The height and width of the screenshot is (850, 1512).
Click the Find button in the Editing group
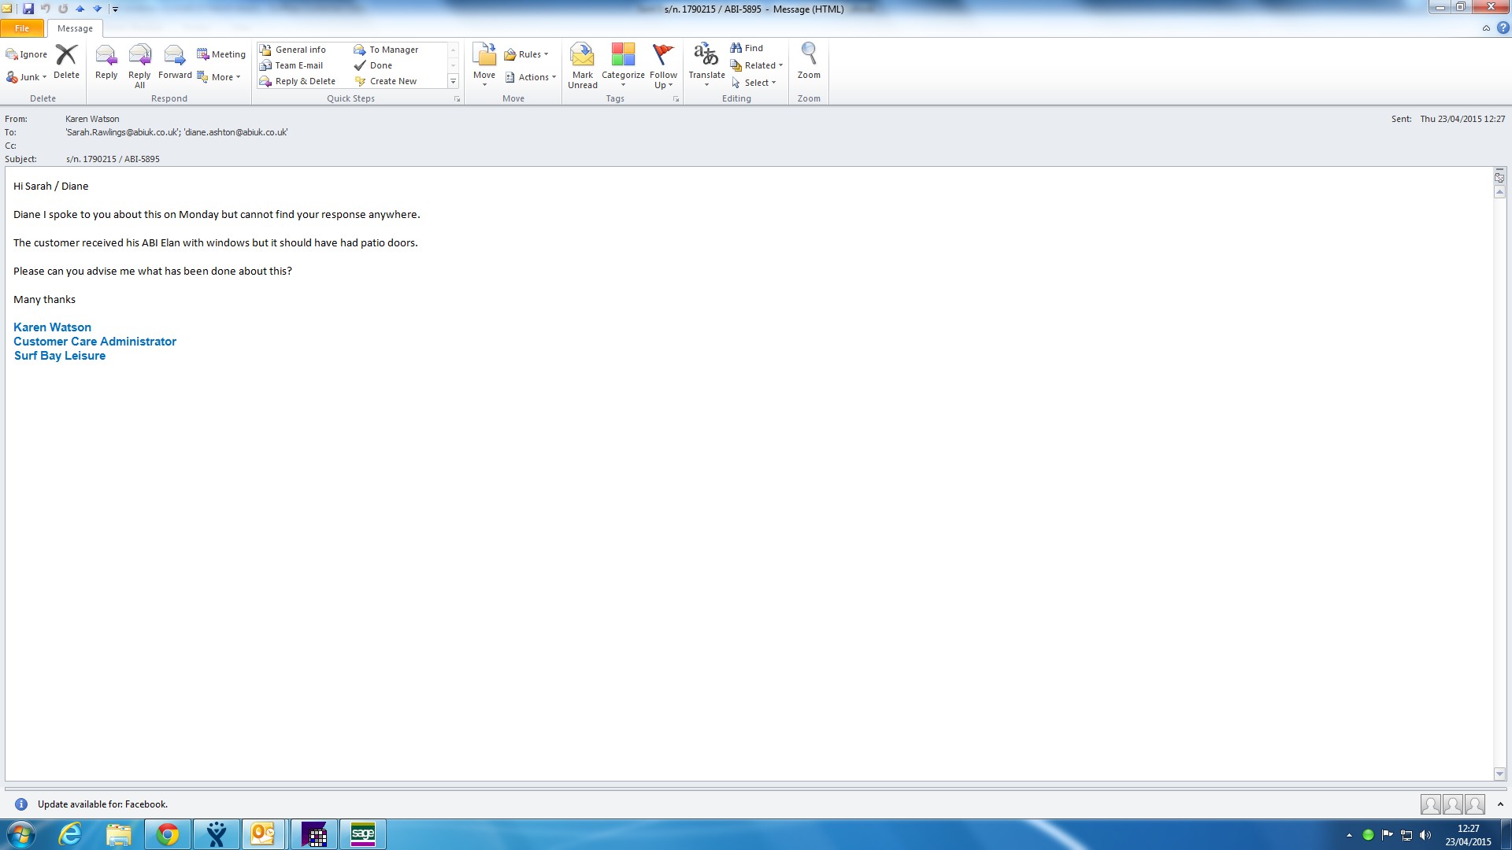tap(747, 48)
